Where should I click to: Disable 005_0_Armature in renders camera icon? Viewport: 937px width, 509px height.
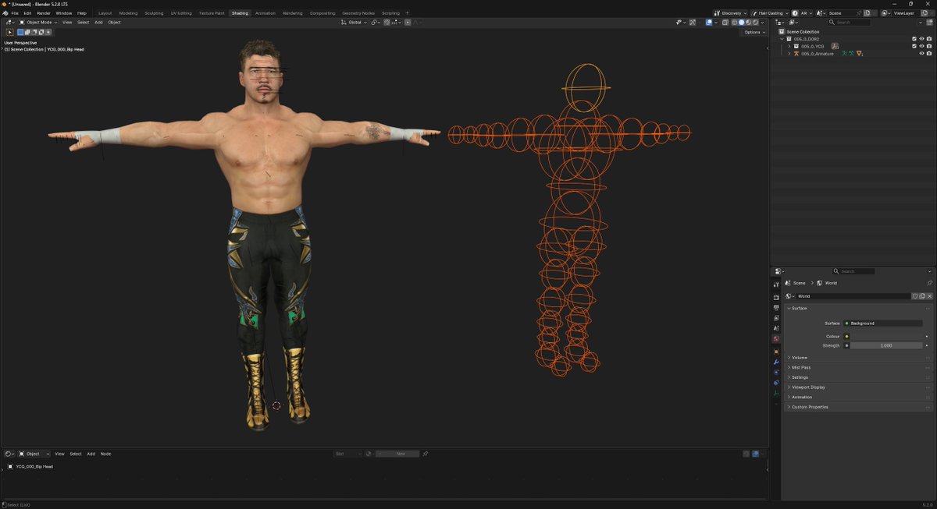(929, 54)
